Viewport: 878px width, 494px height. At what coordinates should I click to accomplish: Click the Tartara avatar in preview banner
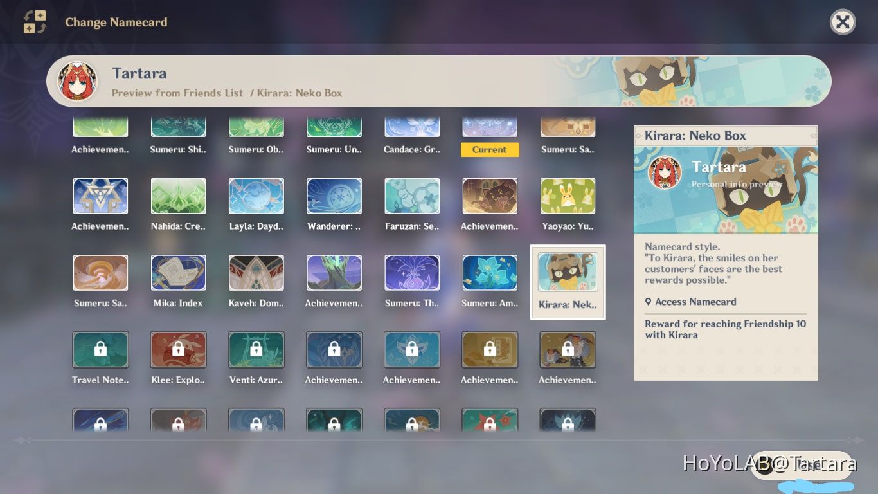77,82
